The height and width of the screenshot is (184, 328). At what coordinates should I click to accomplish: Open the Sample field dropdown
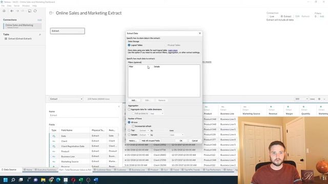144,135
